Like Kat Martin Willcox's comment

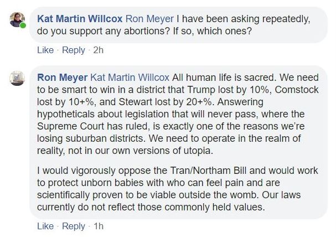tap(45, 50)
